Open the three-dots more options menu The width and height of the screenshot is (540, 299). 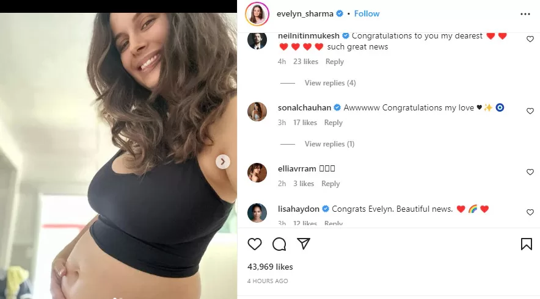coord(525,14)
